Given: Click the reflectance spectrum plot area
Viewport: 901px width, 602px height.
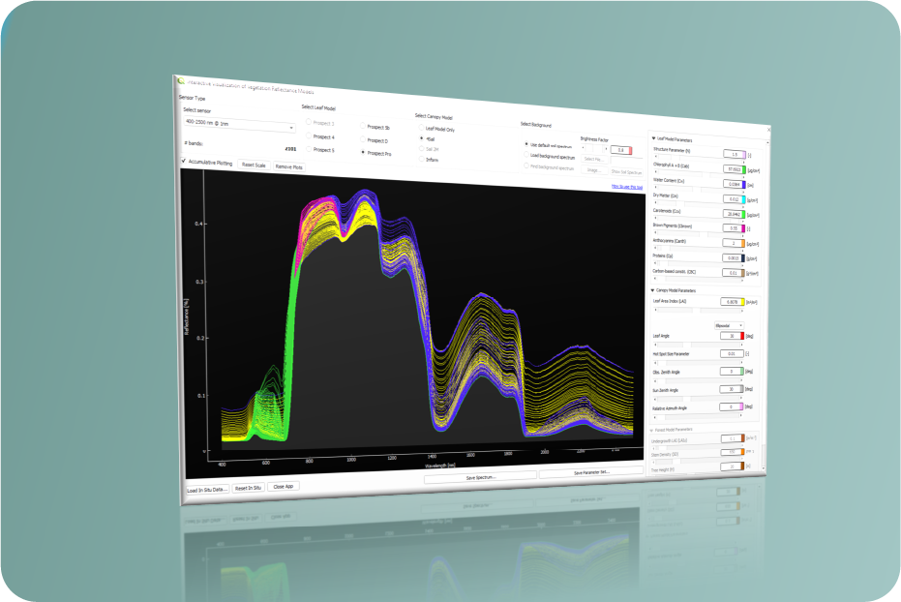Looking at the screenshot, I should point(414,321).
